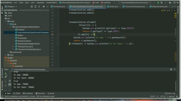Viewport: 181px width, 101px height.
Task: Select Creator class in project tree
Action: [x=21, y=30]
